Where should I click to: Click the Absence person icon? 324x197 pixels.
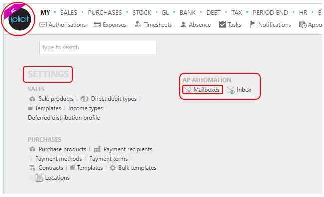click(x=183, y=25)
